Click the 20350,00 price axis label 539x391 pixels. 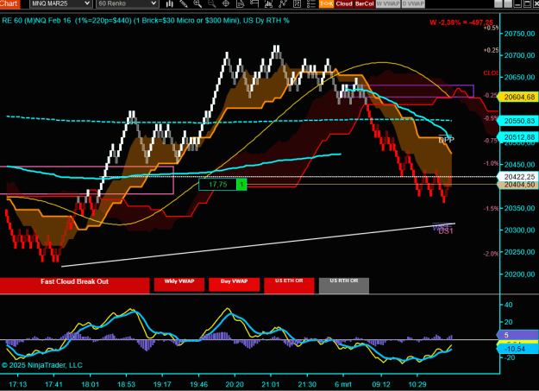(519, 208)
